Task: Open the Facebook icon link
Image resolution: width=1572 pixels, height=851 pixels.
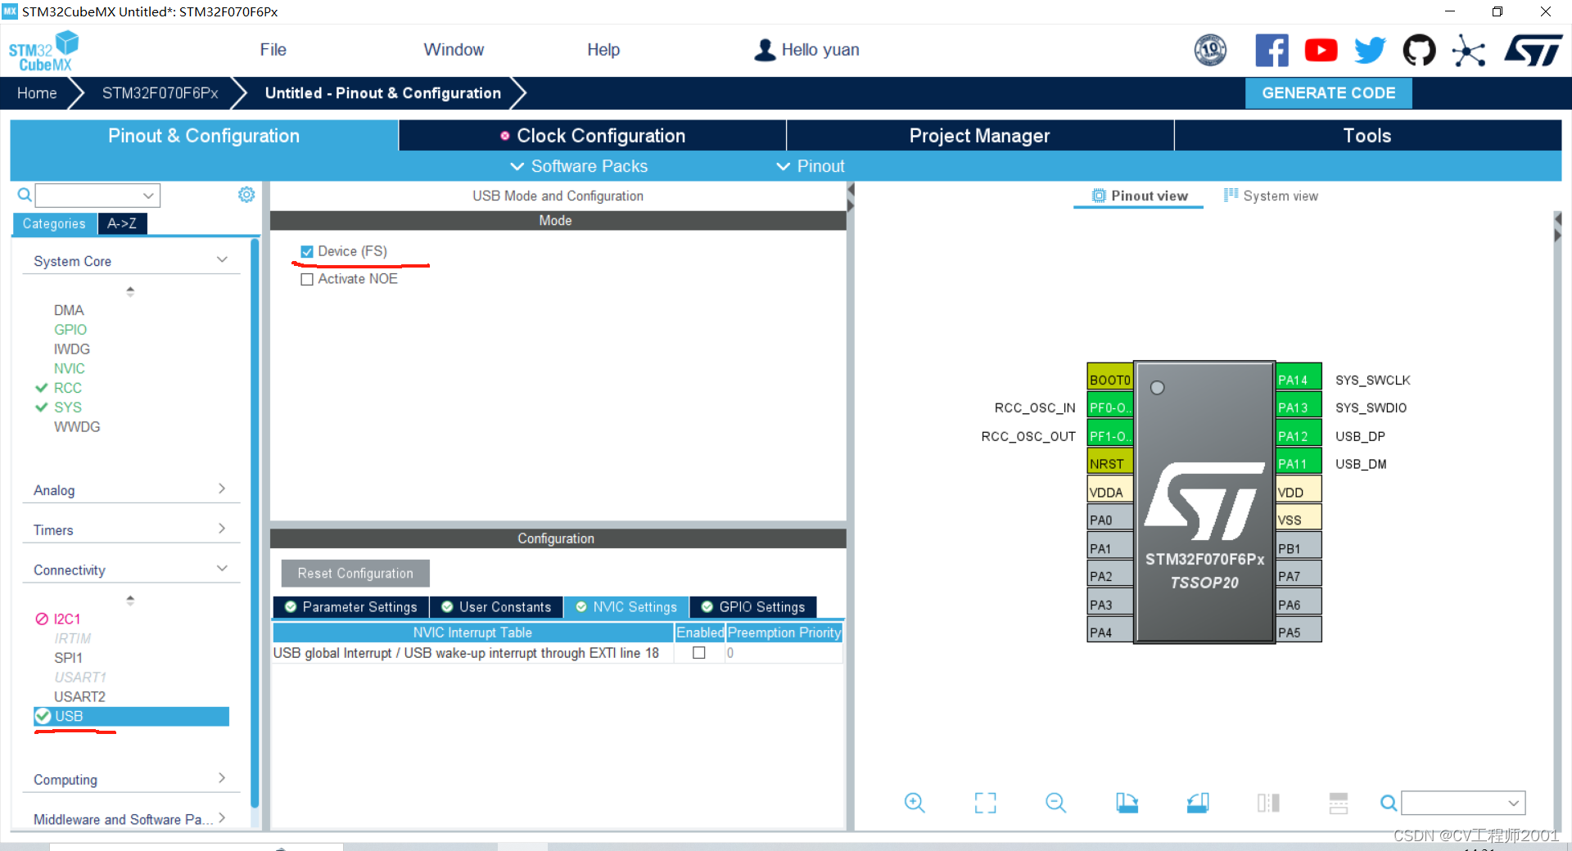Action: (1272, 50)
